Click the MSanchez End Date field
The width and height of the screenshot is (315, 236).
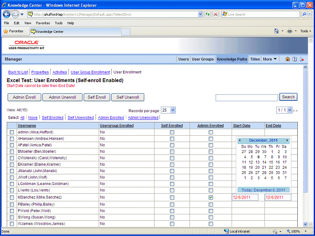278,197
